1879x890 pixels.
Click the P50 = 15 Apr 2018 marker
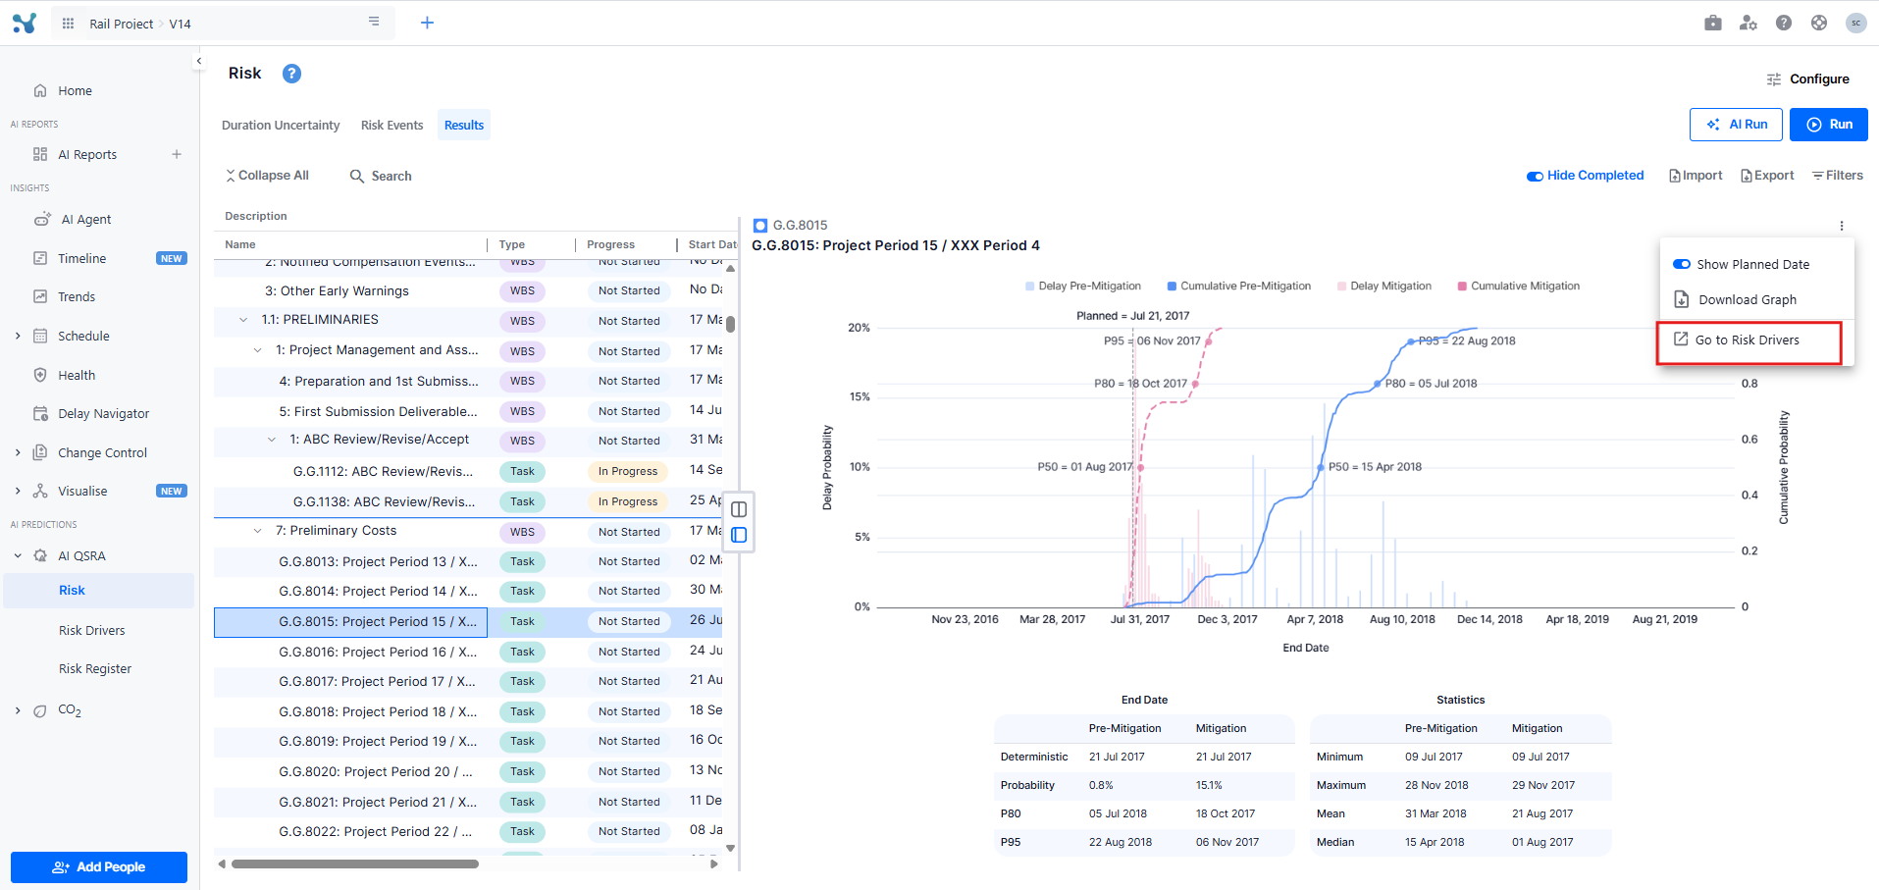1321,467
